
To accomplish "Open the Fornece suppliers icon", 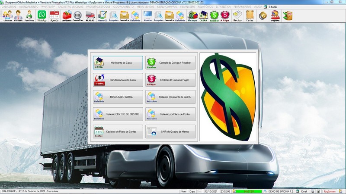I will coord(18,16).
